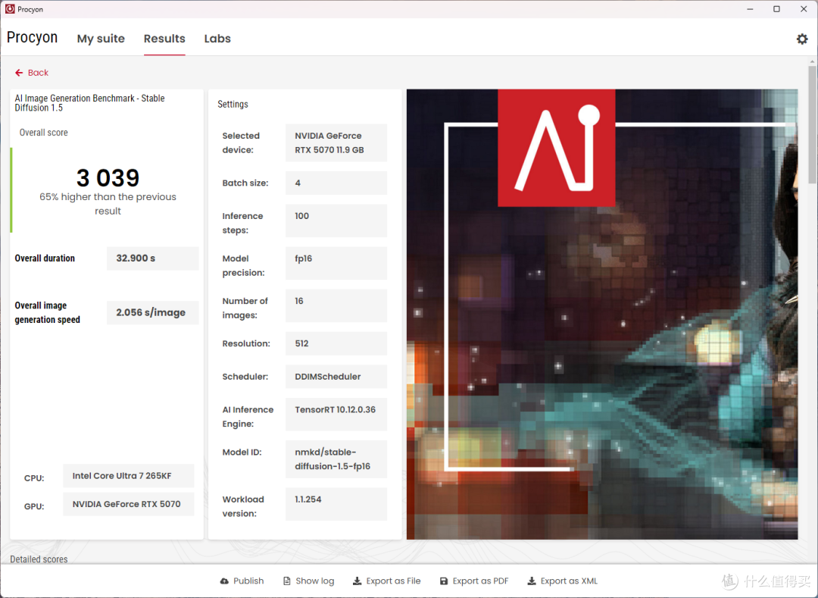Click the AI Image Generation Benchmark title
This screenshot has height=598, width=818.
(x=89, y=103)
